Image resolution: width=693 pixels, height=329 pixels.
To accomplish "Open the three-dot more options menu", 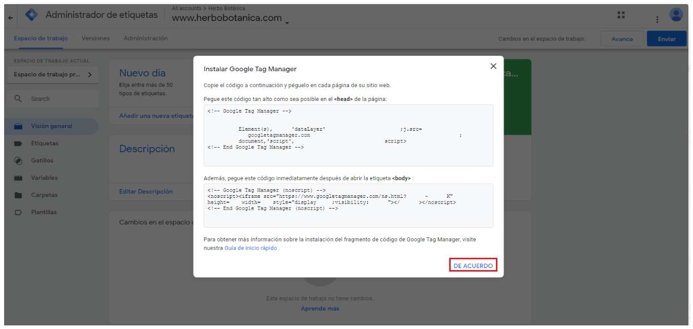I will (x=657, y=19).
